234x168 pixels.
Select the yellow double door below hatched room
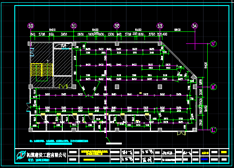coord(63,86)
